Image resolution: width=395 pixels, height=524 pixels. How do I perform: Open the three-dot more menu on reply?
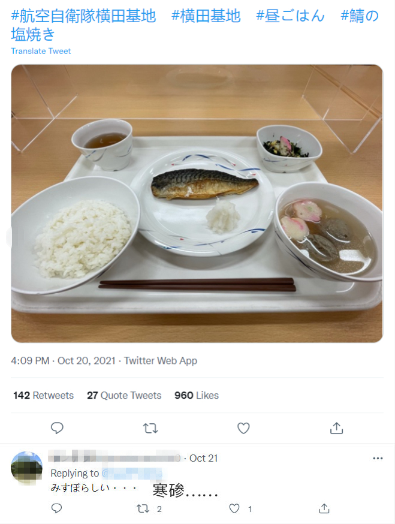[378, 459]
